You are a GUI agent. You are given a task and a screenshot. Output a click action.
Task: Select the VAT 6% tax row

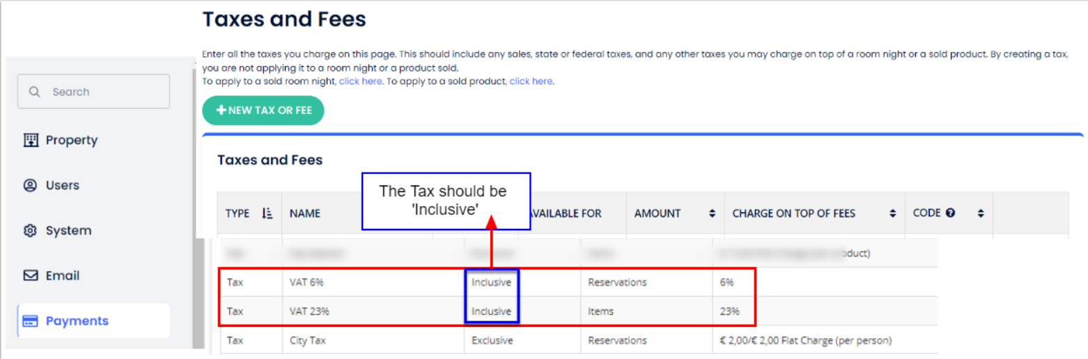coord(306,282)
